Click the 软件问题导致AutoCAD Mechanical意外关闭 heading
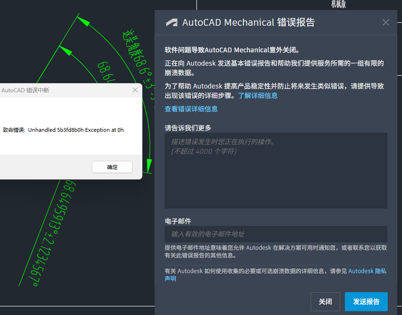Image resolution: width=402 pixels, height=315 pixels. (232, 50)
